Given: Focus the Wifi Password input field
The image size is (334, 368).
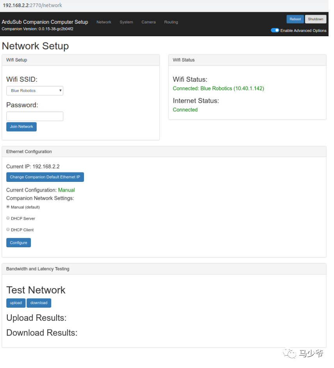Looking at the screenshot, I should click(x=35, y=116).
